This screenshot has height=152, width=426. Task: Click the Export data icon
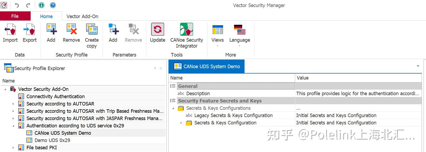click(x=30, y=30)
